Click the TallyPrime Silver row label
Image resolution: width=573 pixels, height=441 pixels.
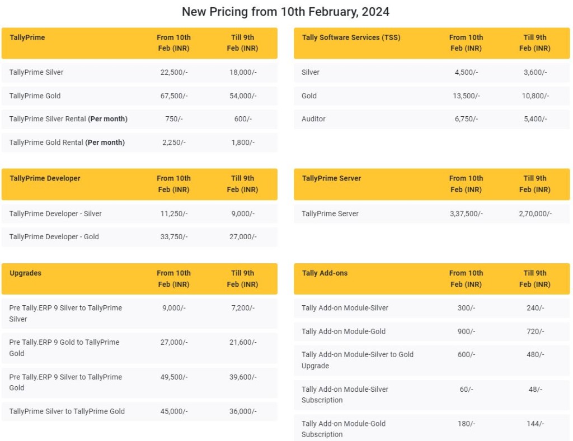point(36,73)
